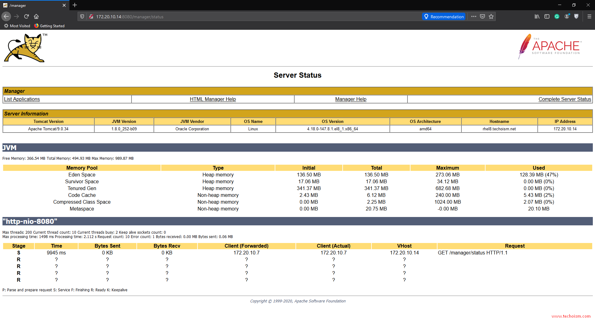Click the Tenured Gen memory pool row
595x321 pixels.
click(x=298, y=188)
